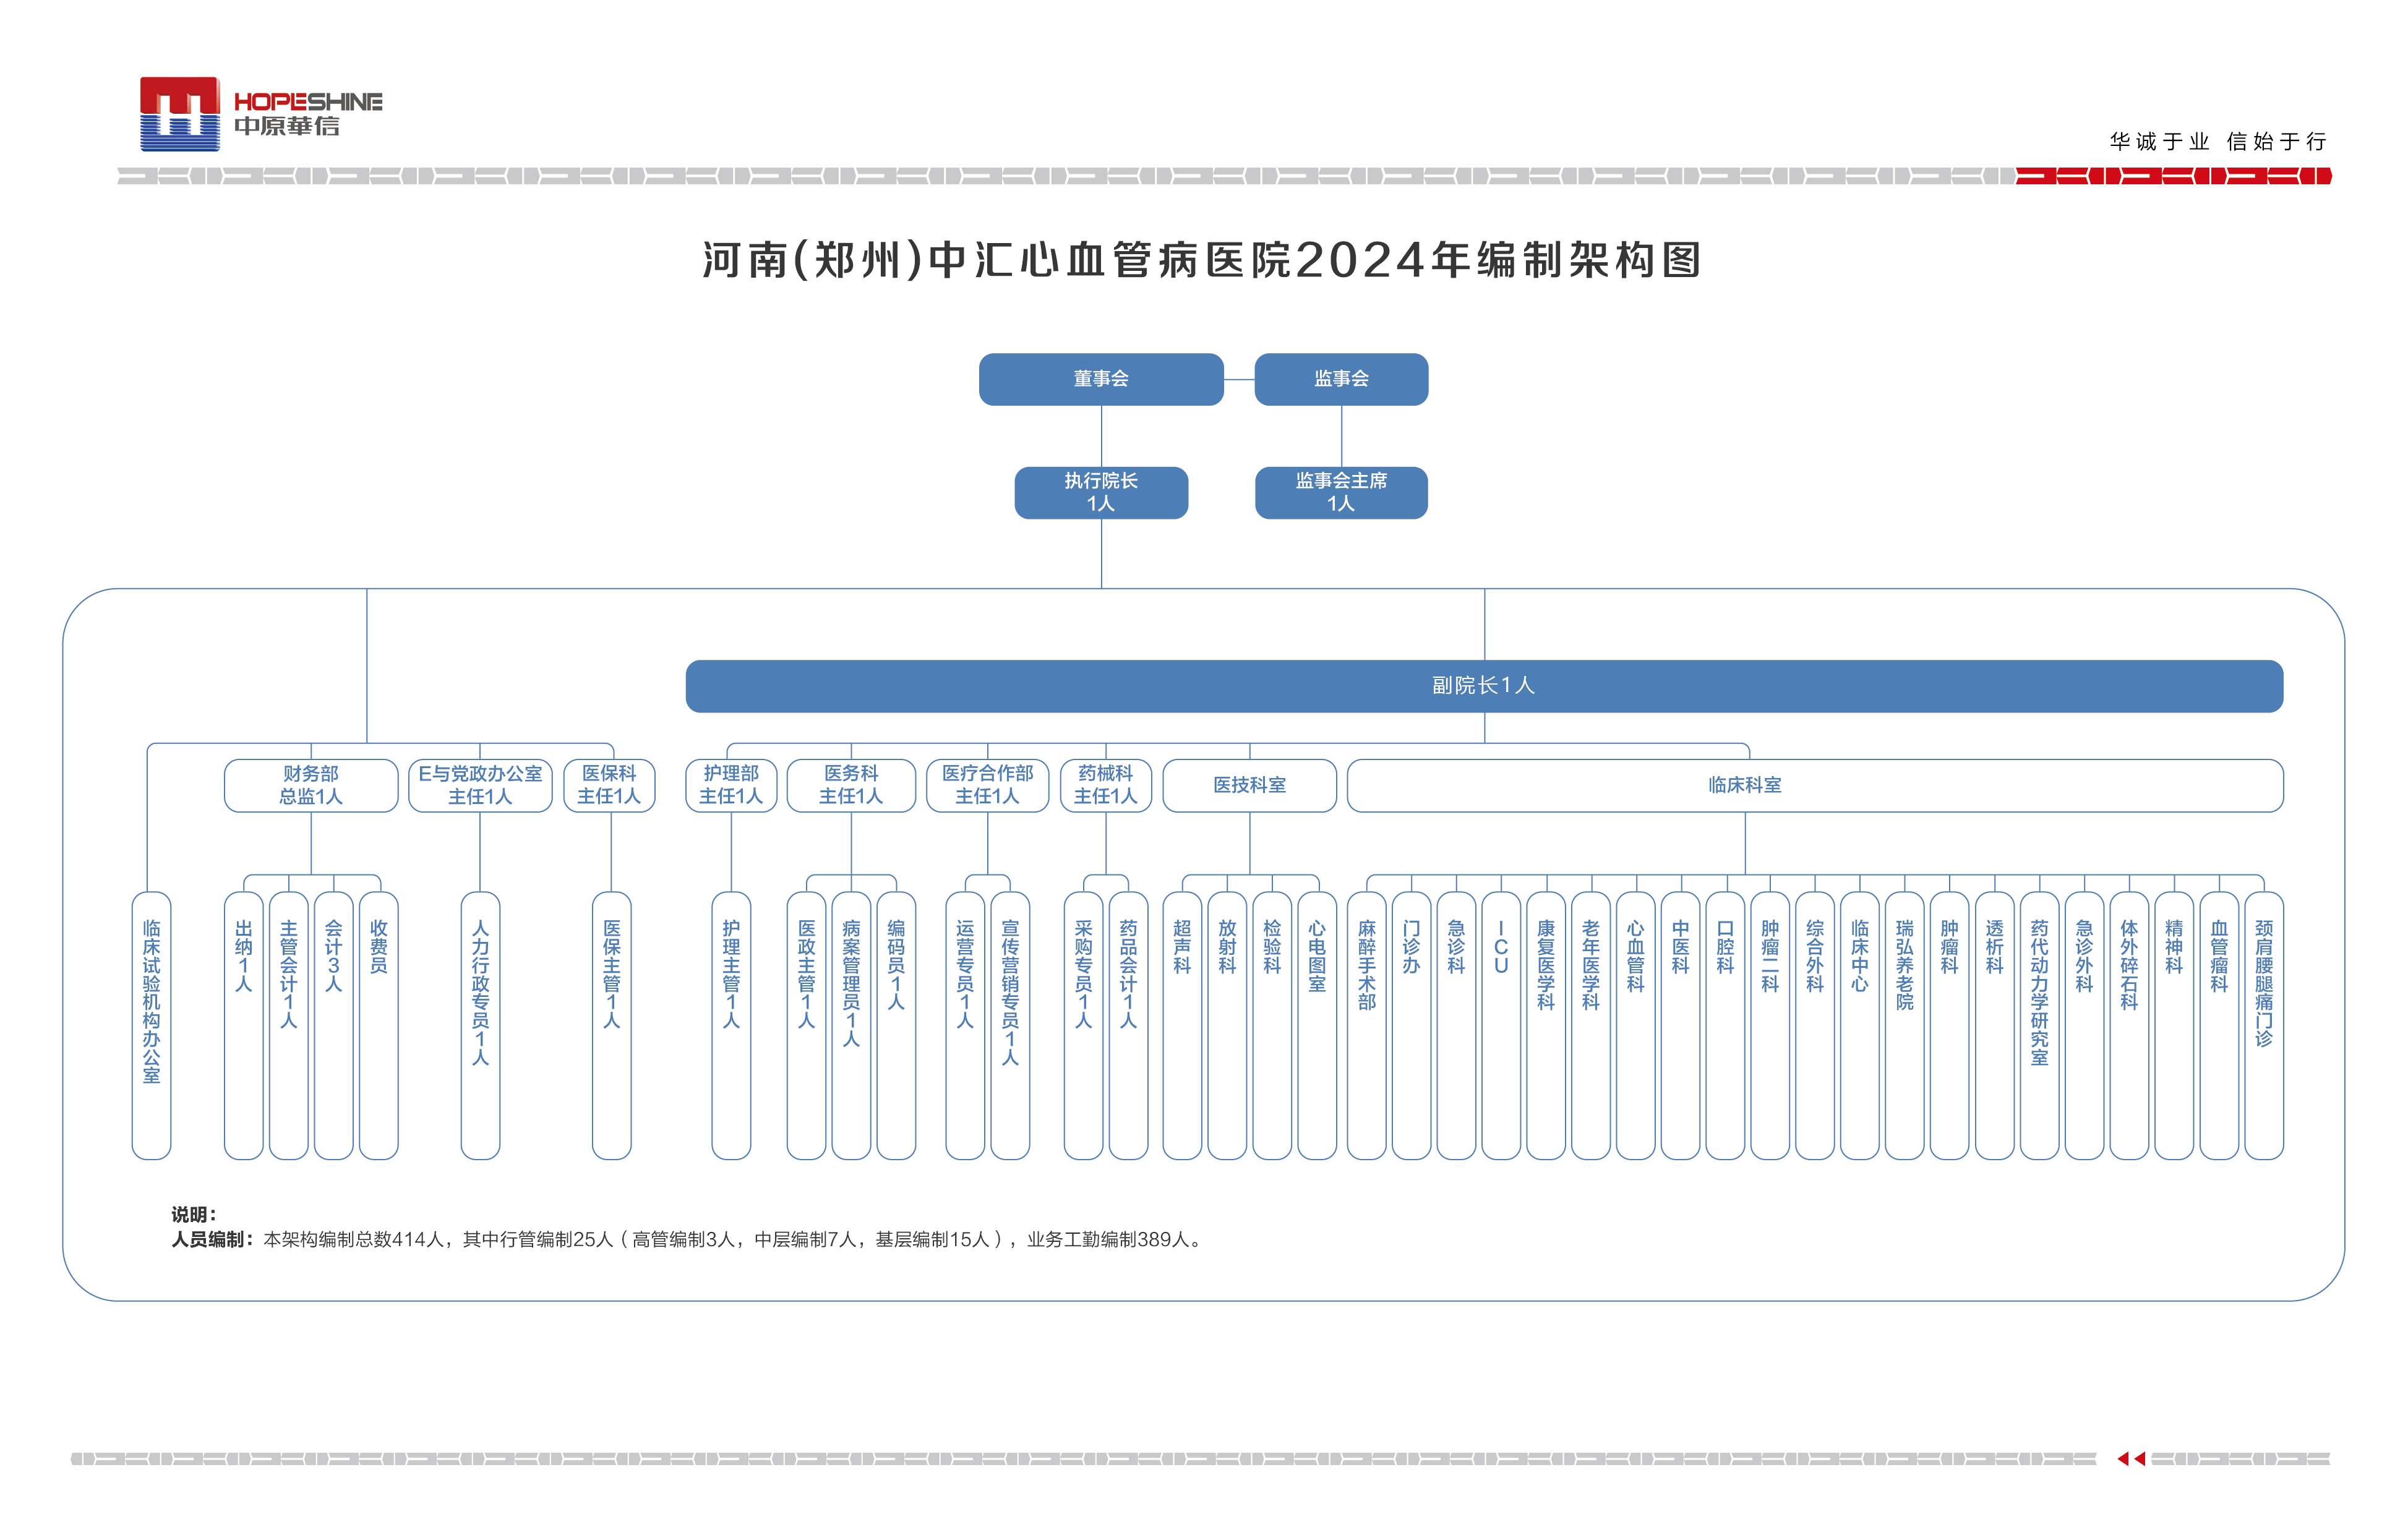The width and height of the screenshot is (2408, 1535).
Task: Select the 瑞弘养老院 column
Action: 1905,1026
